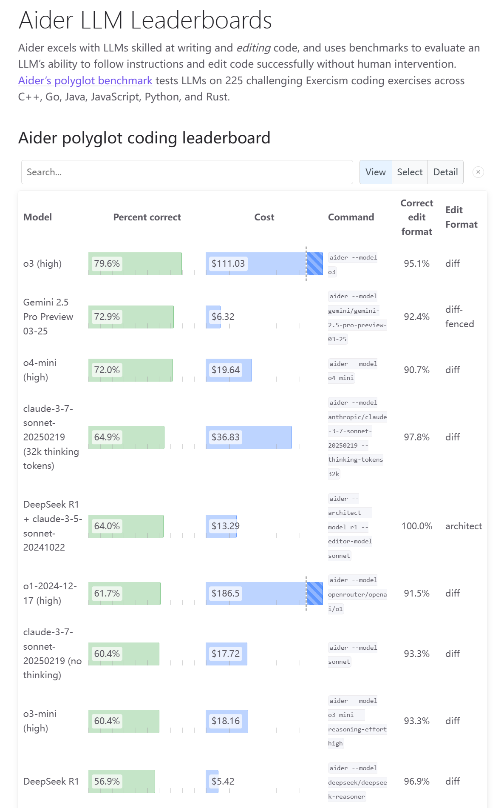Screen dimensions: 504x808
Task: Click the openrouter/openai/o1 command
Action: tap(357, 594)
